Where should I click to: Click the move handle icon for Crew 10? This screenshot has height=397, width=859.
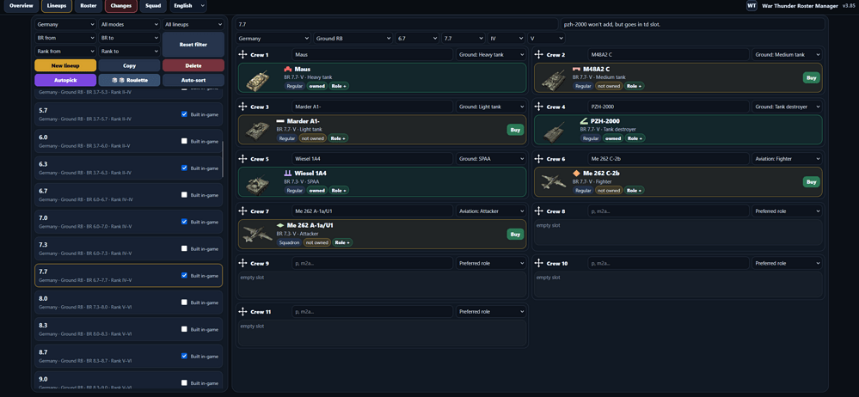[x=539, y=264]
